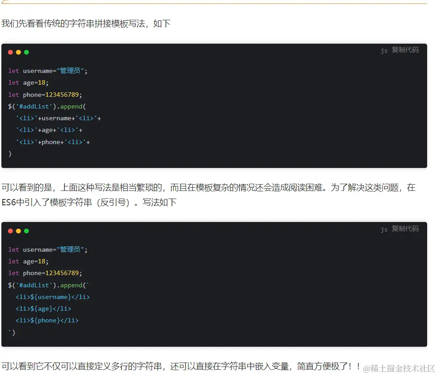Click $('#addList').append(` line in second block

[x=48, y=285]
